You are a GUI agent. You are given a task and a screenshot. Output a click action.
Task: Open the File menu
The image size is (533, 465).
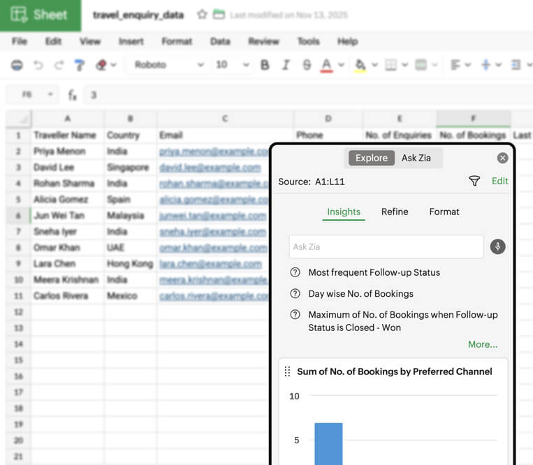[20, 41]
